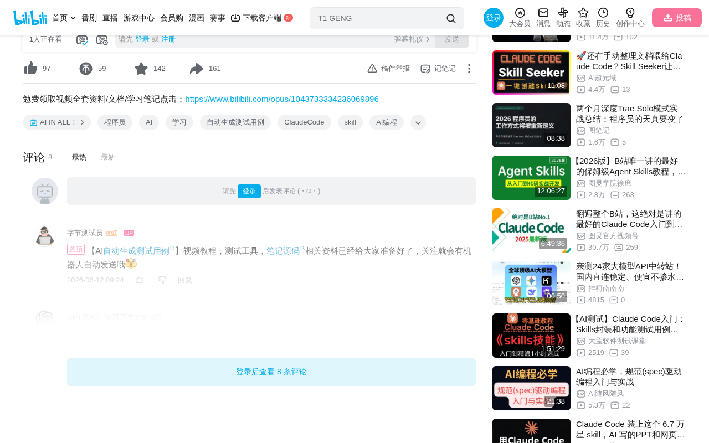This screenshot has width=709, height=443.
Task: Open the 动态 feed icon
Action: tap(563, 13)
